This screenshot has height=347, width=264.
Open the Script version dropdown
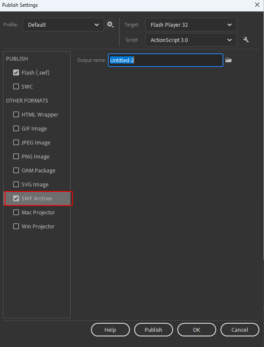tap(190, 39)
